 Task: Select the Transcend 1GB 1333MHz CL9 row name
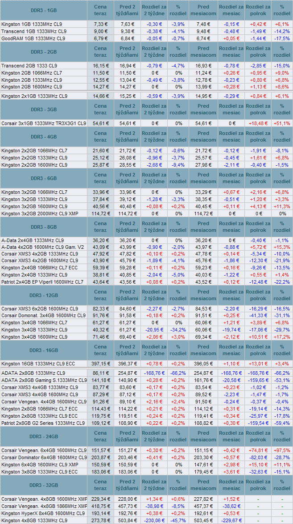pyautogui.click(x=33, y=31)
